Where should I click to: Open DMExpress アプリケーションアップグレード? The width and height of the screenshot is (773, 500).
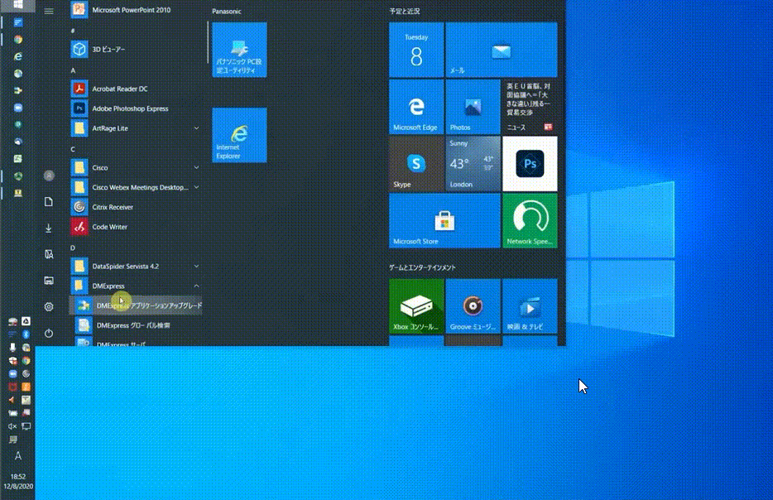136,305
